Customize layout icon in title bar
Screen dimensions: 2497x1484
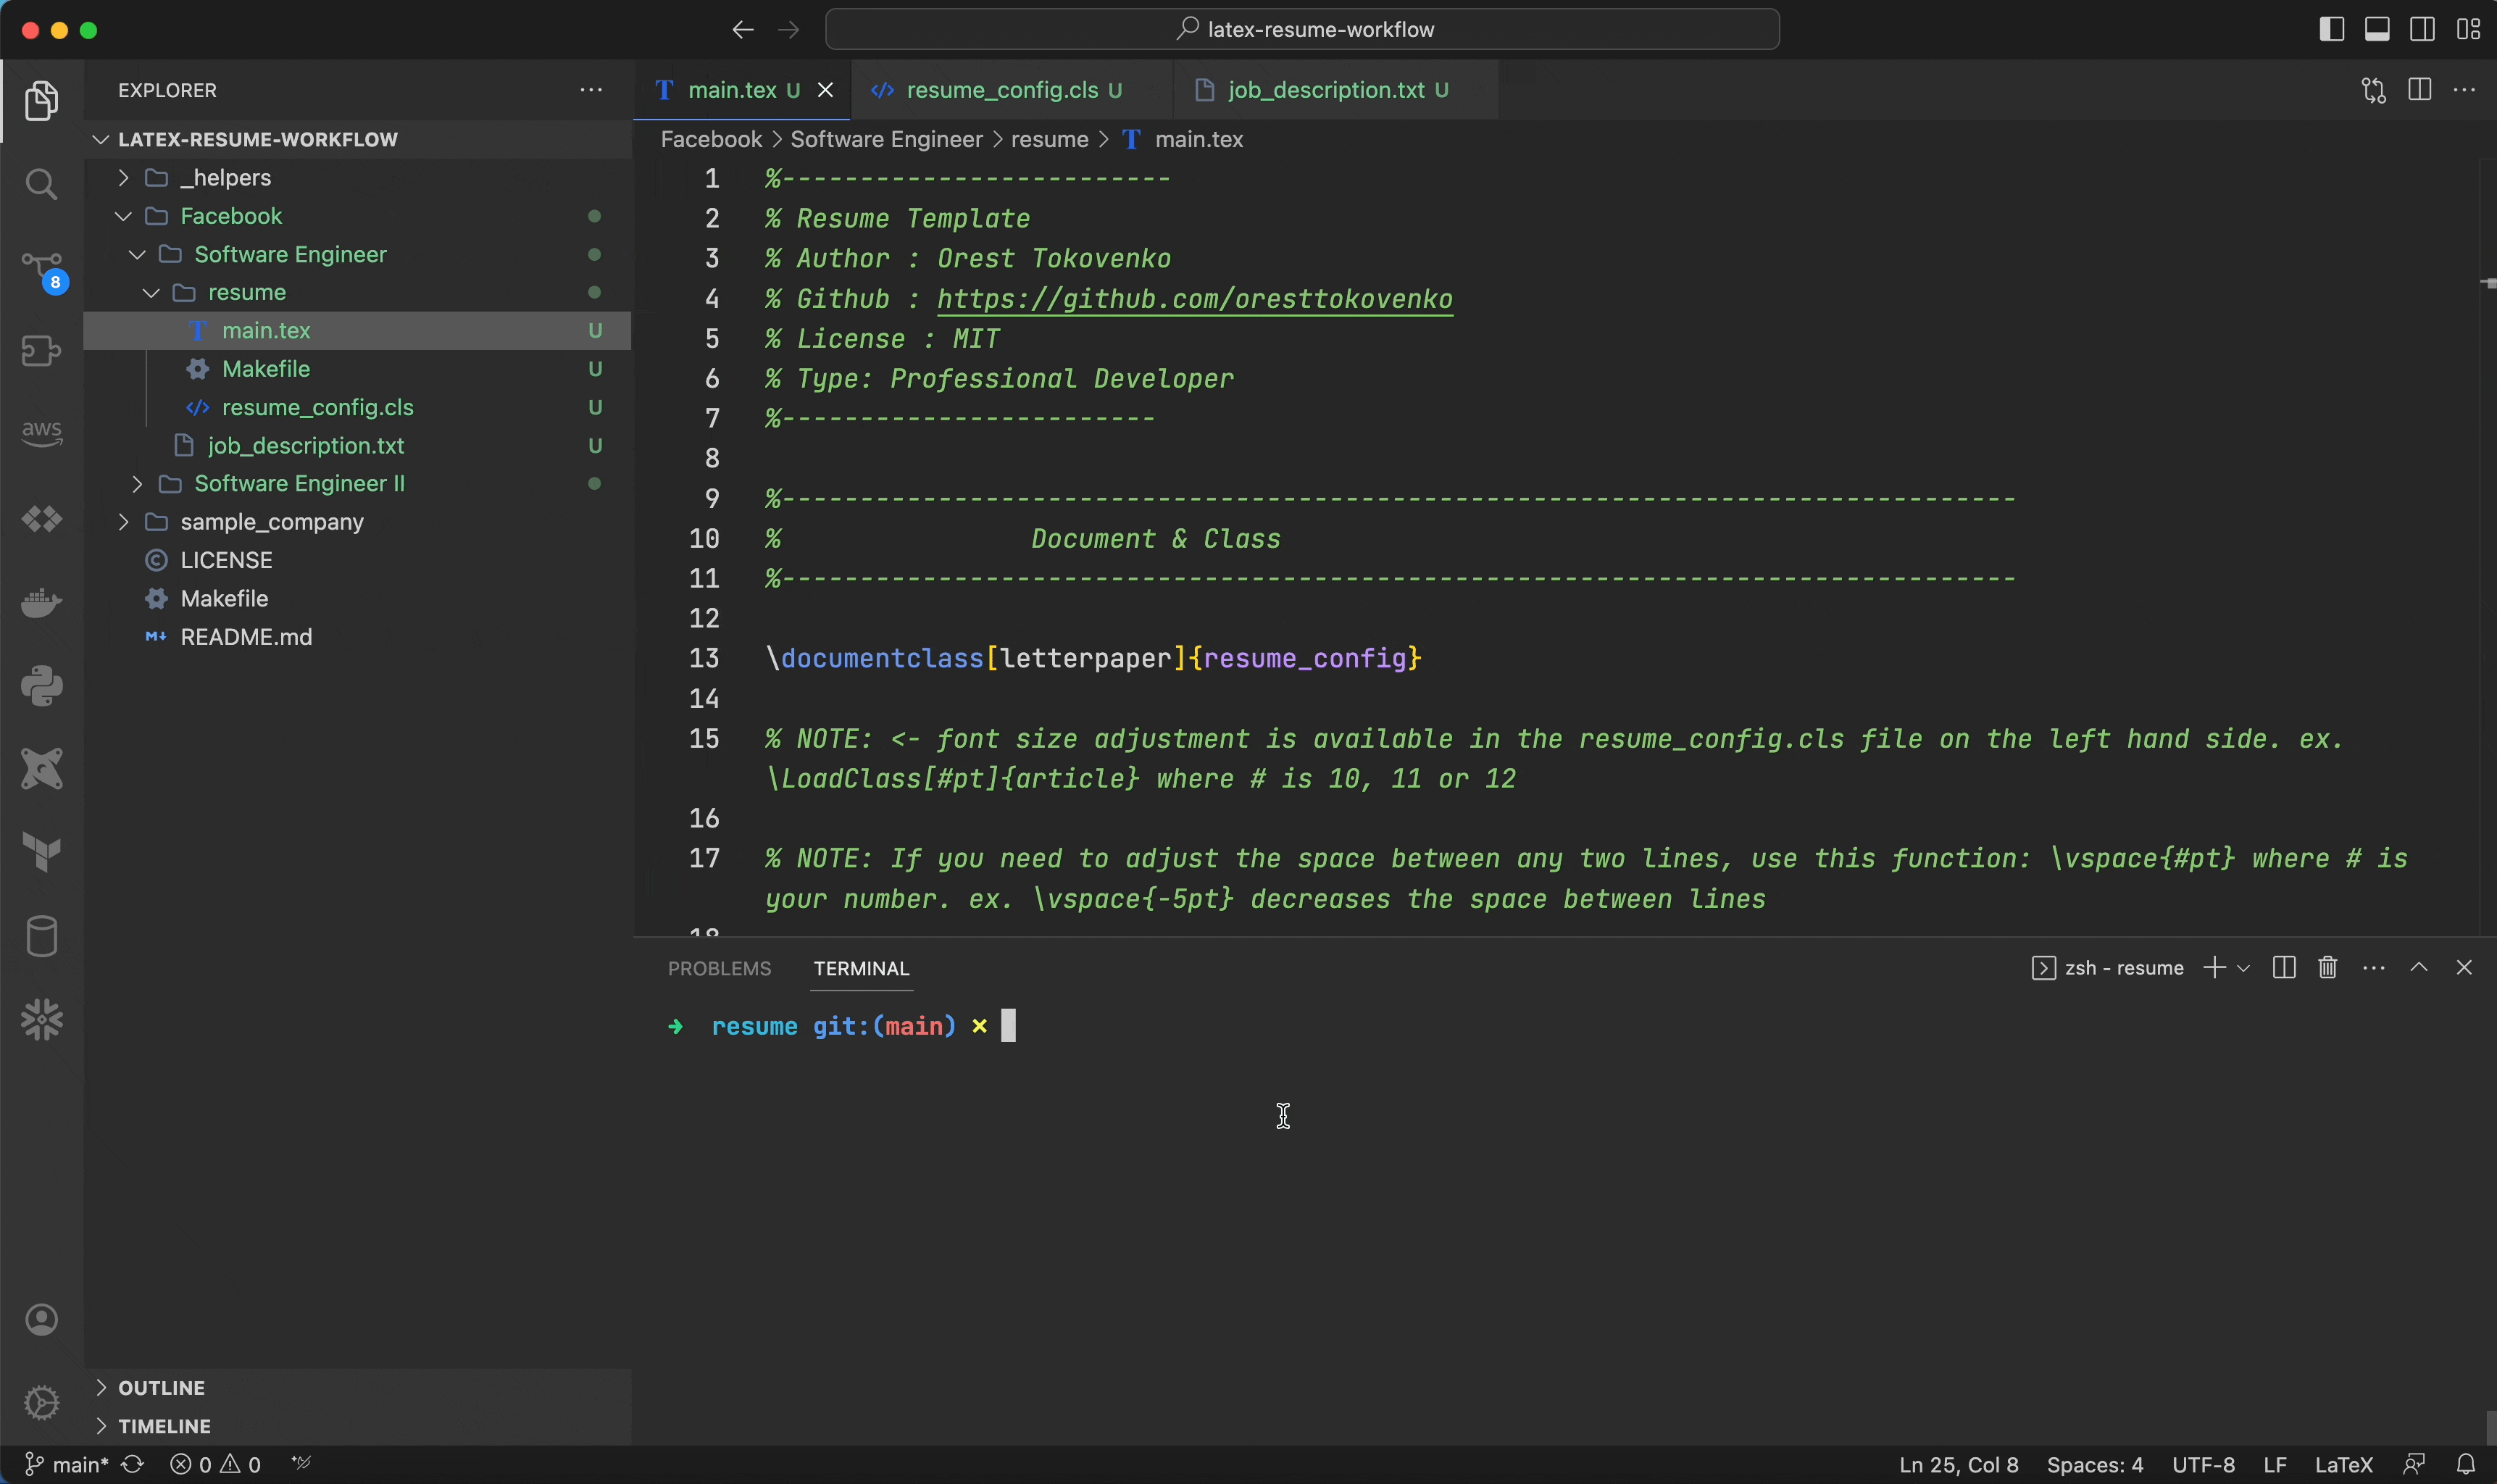pos(2469,29)
